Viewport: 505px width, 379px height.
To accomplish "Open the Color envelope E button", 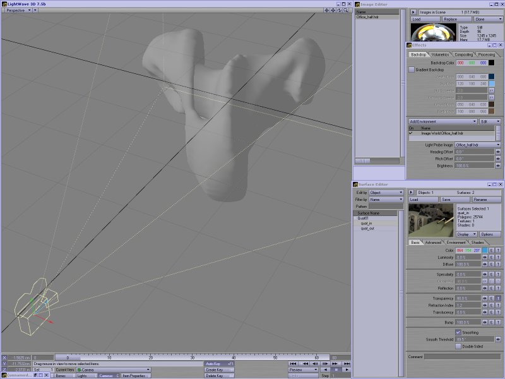I will point(491,251).
